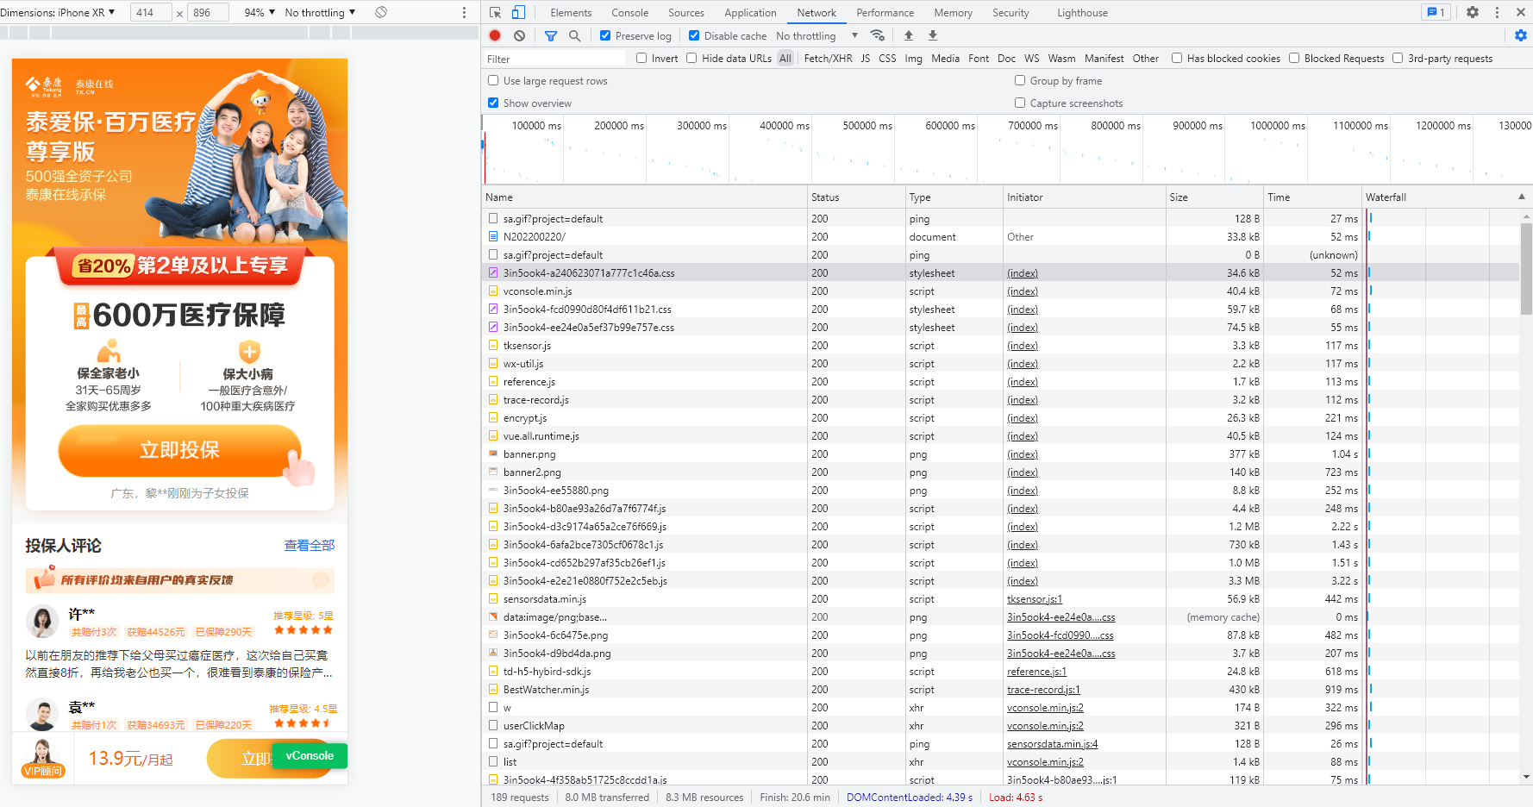
Task: Open the Memory tab
Action: [x=953, y=12]
